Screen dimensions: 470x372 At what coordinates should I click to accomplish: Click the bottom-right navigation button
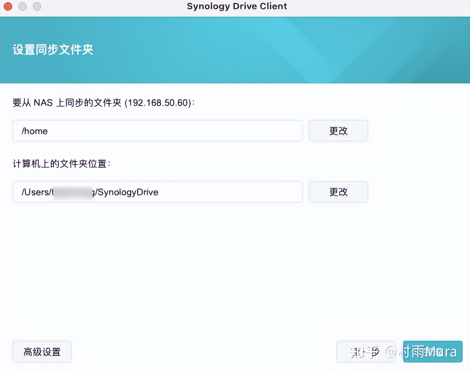[432, 351]
